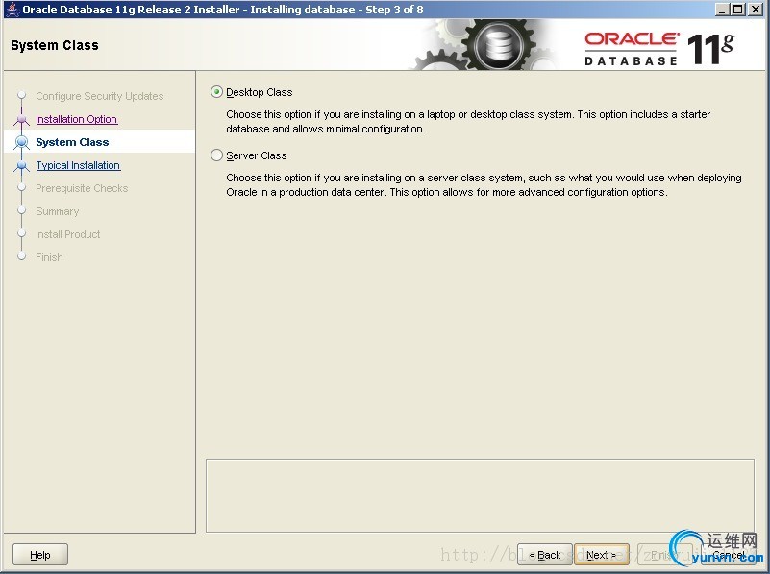The image size is (770, 574).
Task: Close the installer window
Action: pos(755,10)
